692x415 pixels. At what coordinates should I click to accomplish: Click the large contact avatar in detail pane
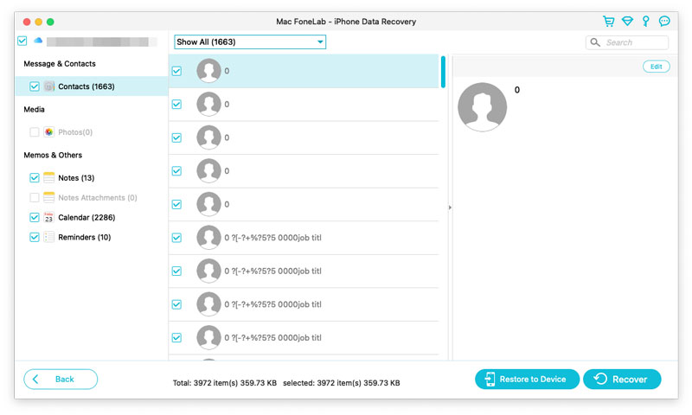coord(482,107)
